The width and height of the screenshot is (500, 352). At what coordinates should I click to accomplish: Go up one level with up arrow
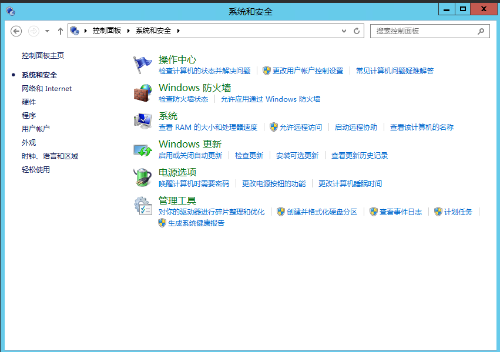pyautogui.click(x=60, y=31)
